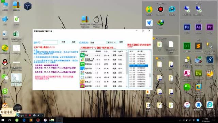
Task: Click the 最新版 column header
Action: [x=98, y=51]
